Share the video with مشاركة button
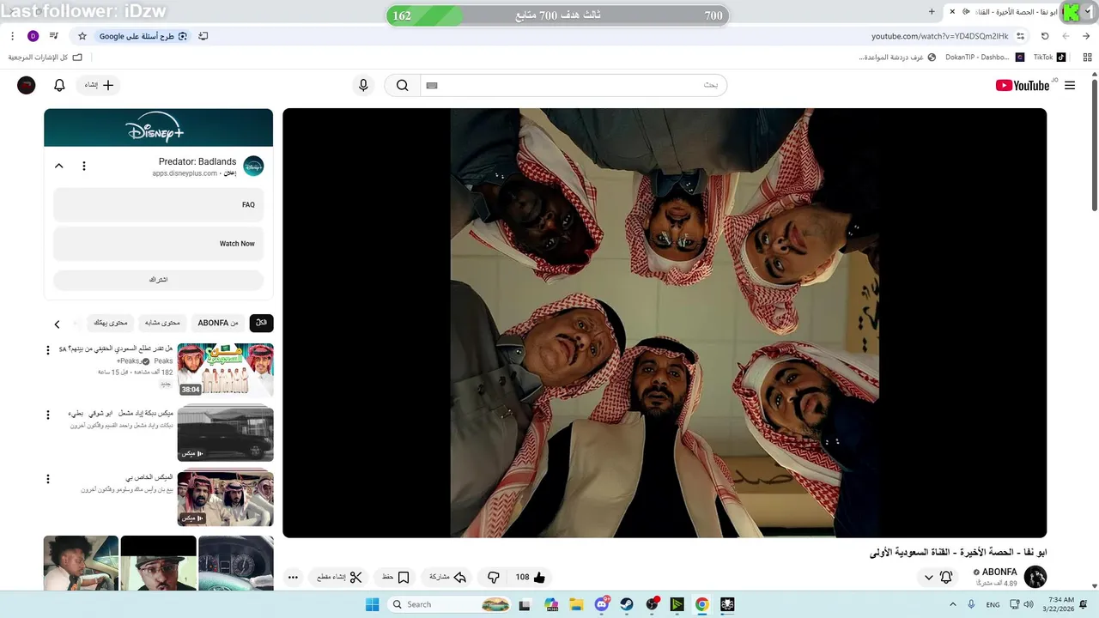The height and width of the screenshot is (618, 1099). [x=446, y=577]
